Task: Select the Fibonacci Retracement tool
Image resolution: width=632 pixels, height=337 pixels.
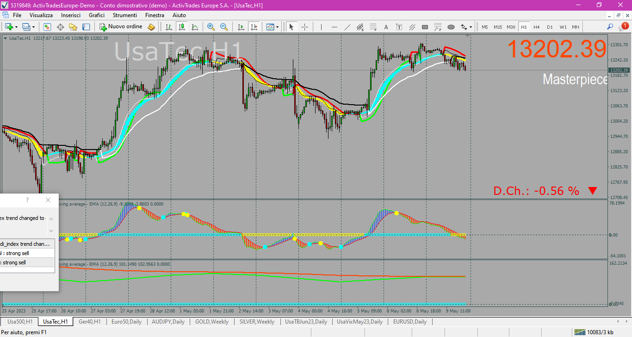Action: 373,27
